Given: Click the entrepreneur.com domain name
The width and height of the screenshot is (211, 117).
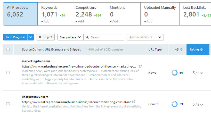Looking at the screenshot, I should point(35,97).
